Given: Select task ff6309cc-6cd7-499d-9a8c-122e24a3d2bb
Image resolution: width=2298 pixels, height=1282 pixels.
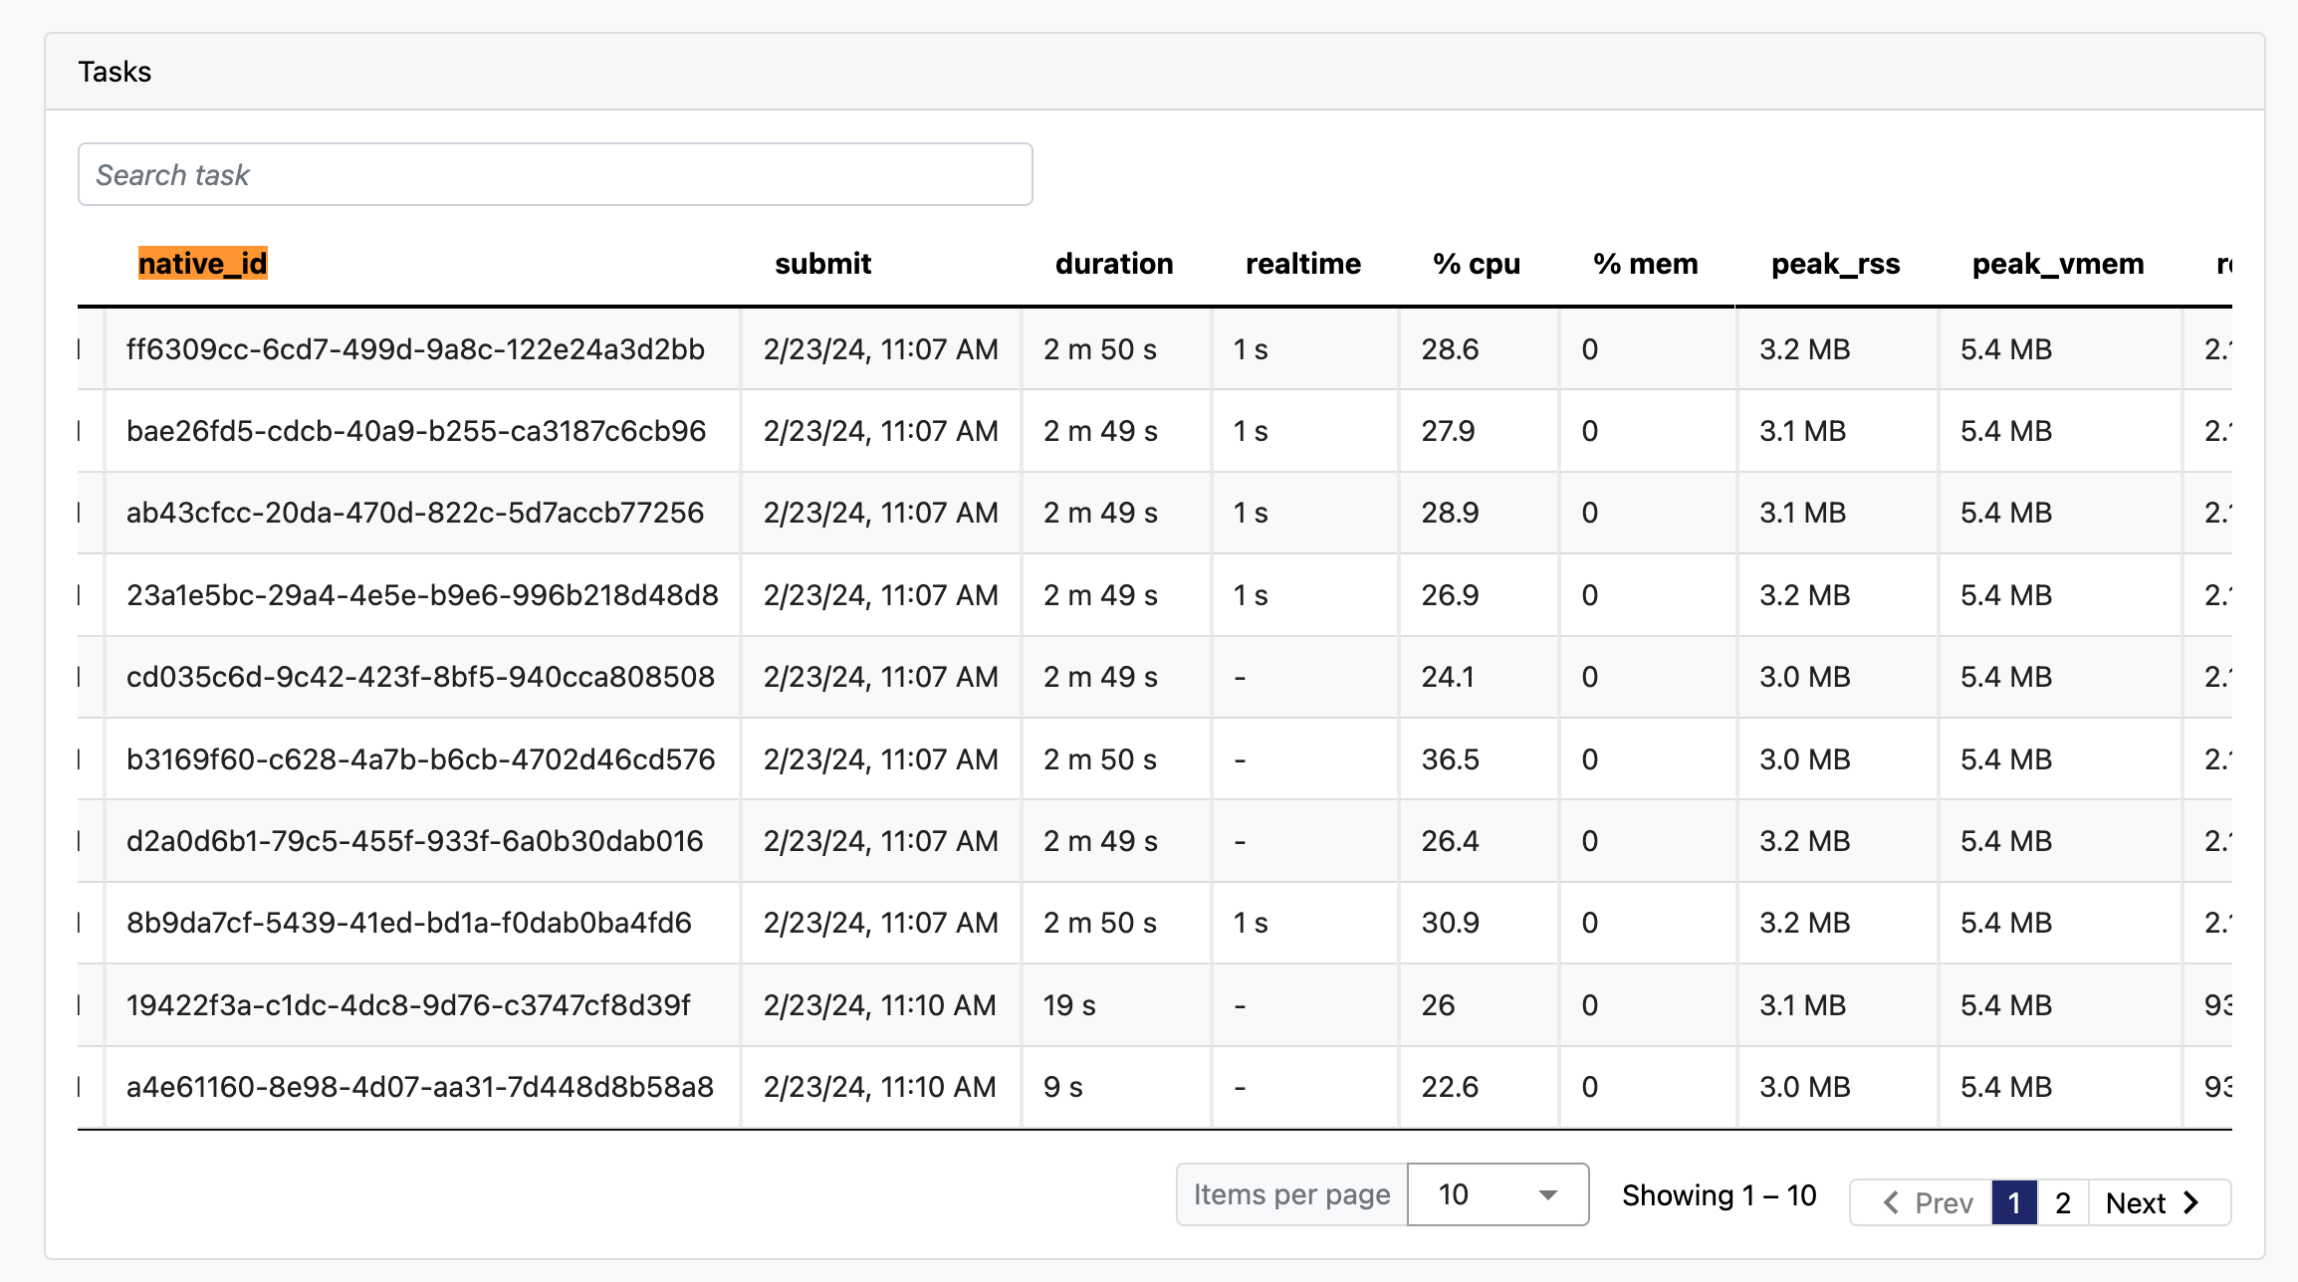Looking at the screenshot, I should coord(415,349).
